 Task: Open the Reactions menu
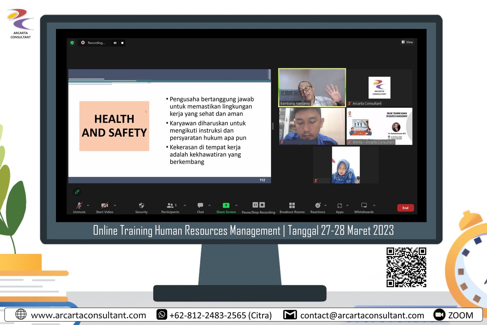pyautogui.click(x=317, y=206)
